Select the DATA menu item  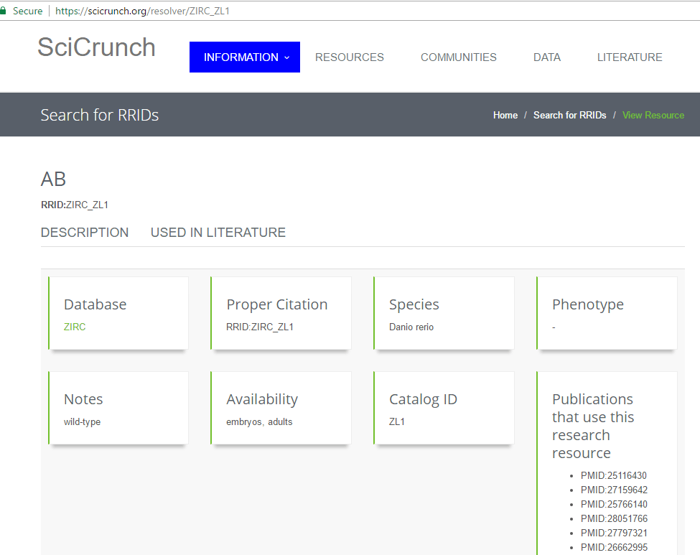click(547, 57)
